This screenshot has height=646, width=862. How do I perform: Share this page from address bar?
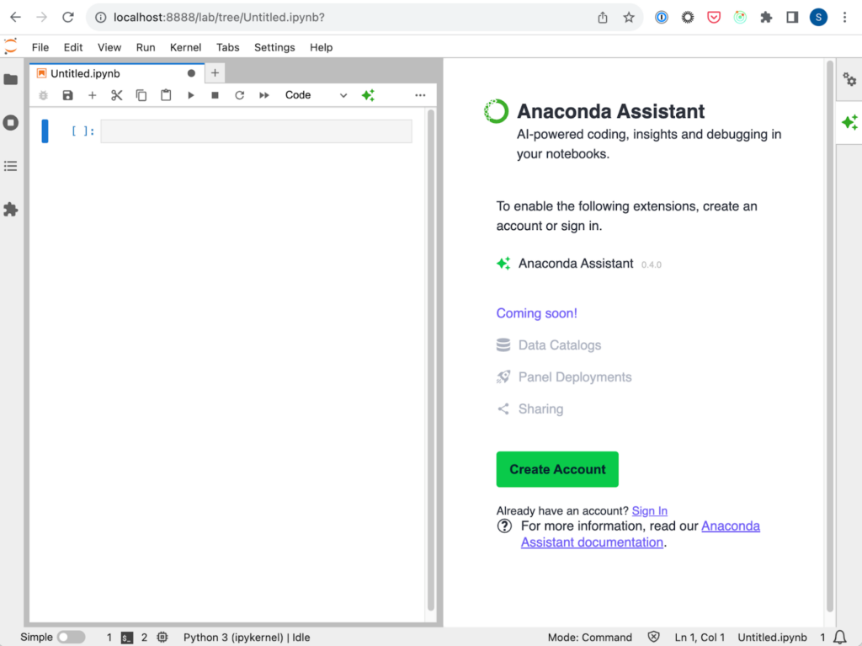coord(603,18)
